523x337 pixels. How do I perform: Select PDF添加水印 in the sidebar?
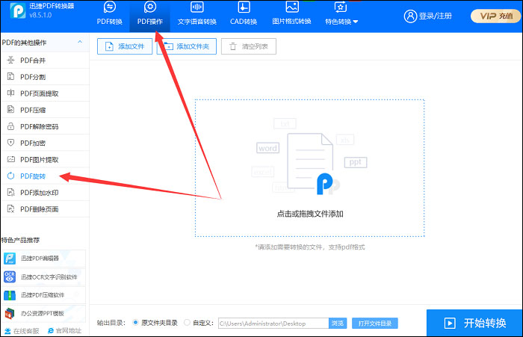click(x=45, y=193)
